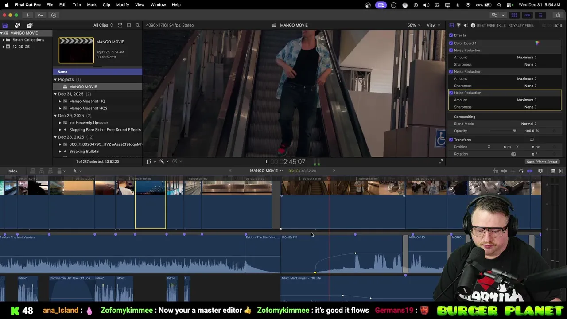Select the Mango Mugshot HQ clip

tap(87, 101)
